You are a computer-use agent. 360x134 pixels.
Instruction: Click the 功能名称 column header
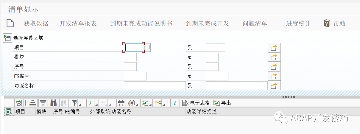tap(148, 112)
